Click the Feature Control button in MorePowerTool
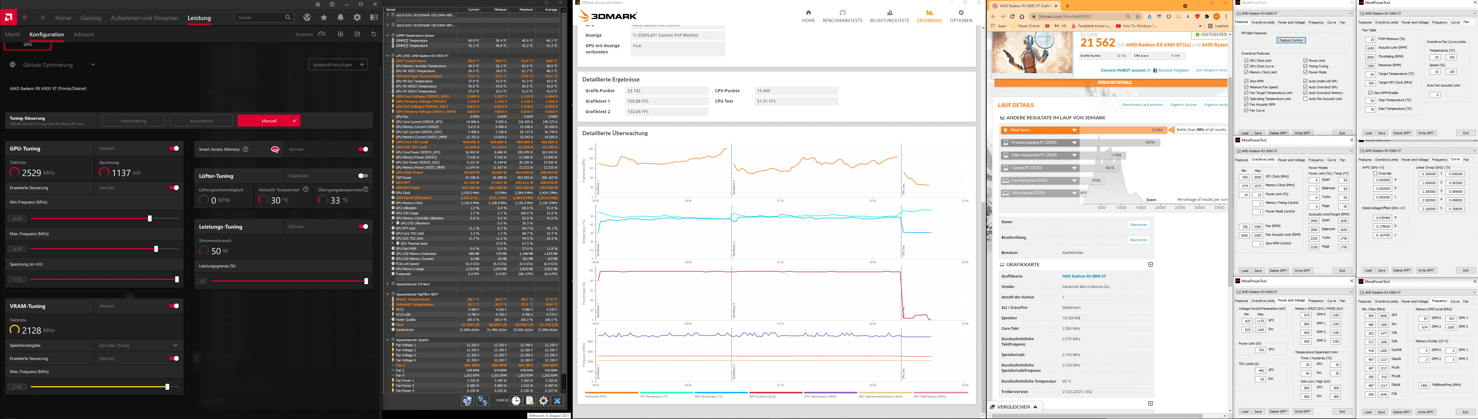Screen dimensions: 1478x419 click(1291, 40)
